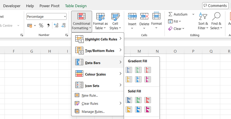Open the Conditional Formatting menu button
Screen dimensions: 231x119
pos(82,21)
